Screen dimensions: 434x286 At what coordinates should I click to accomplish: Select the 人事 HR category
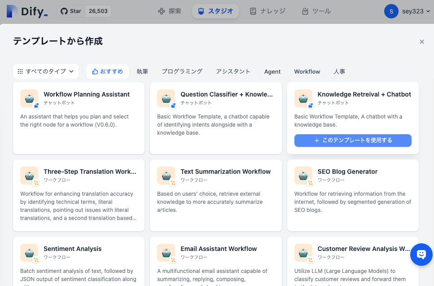[339, 71]
